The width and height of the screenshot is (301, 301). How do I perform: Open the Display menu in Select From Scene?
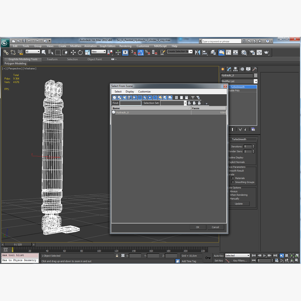(x=130, y=92)
